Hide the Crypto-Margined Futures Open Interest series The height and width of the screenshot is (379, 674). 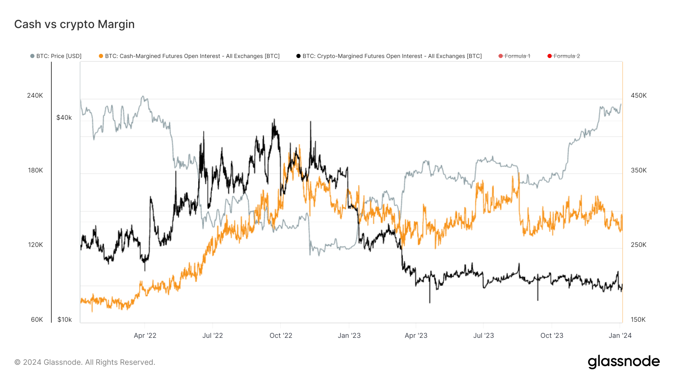[392, 56]
